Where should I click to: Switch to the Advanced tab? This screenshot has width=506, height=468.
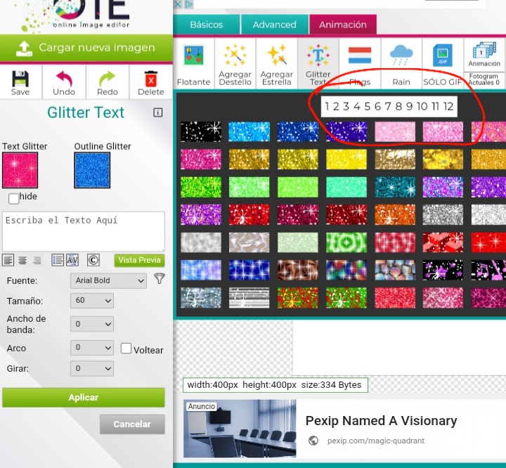274,25
